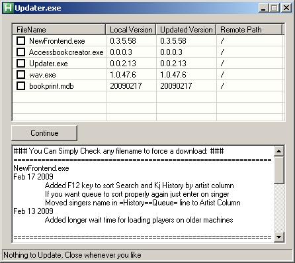Check the Accessbookcreator.exe checkbox

[x=21, y=52]
